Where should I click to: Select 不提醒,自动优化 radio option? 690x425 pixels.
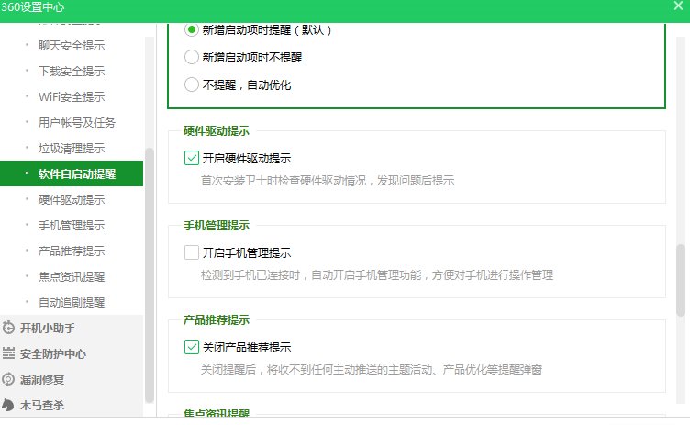pyautogui.click(x=192, y=84)
